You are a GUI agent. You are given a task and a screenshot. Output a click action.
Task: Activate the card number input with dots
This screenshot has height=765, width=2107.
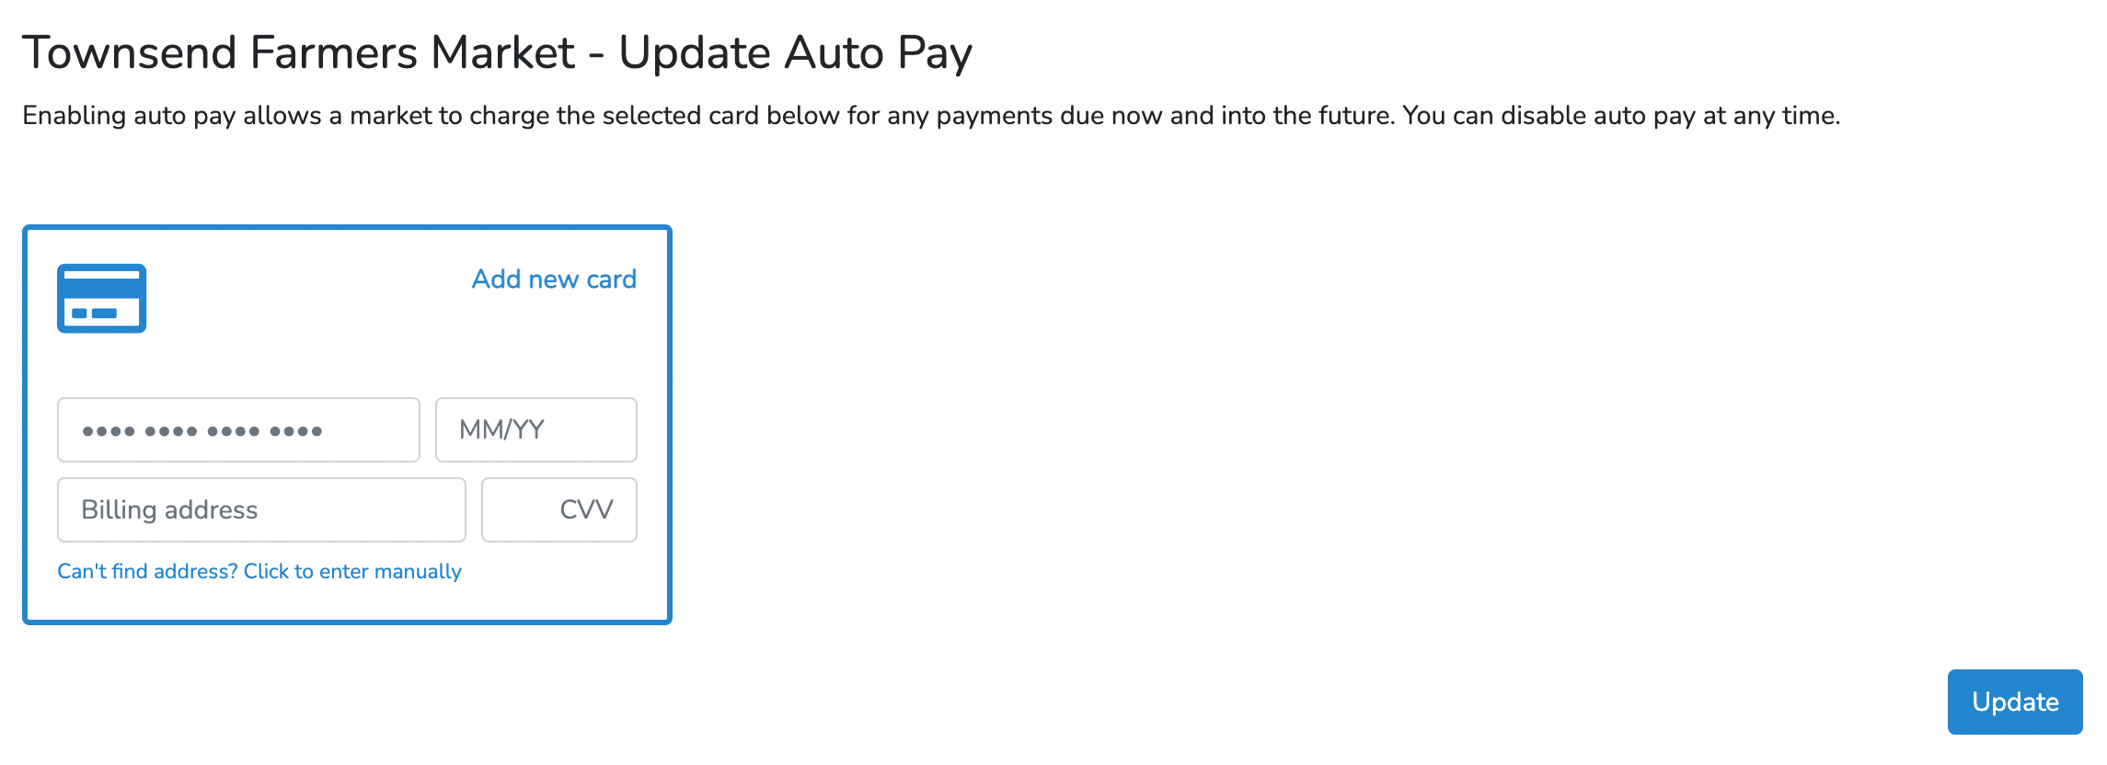tap(238, 429)
